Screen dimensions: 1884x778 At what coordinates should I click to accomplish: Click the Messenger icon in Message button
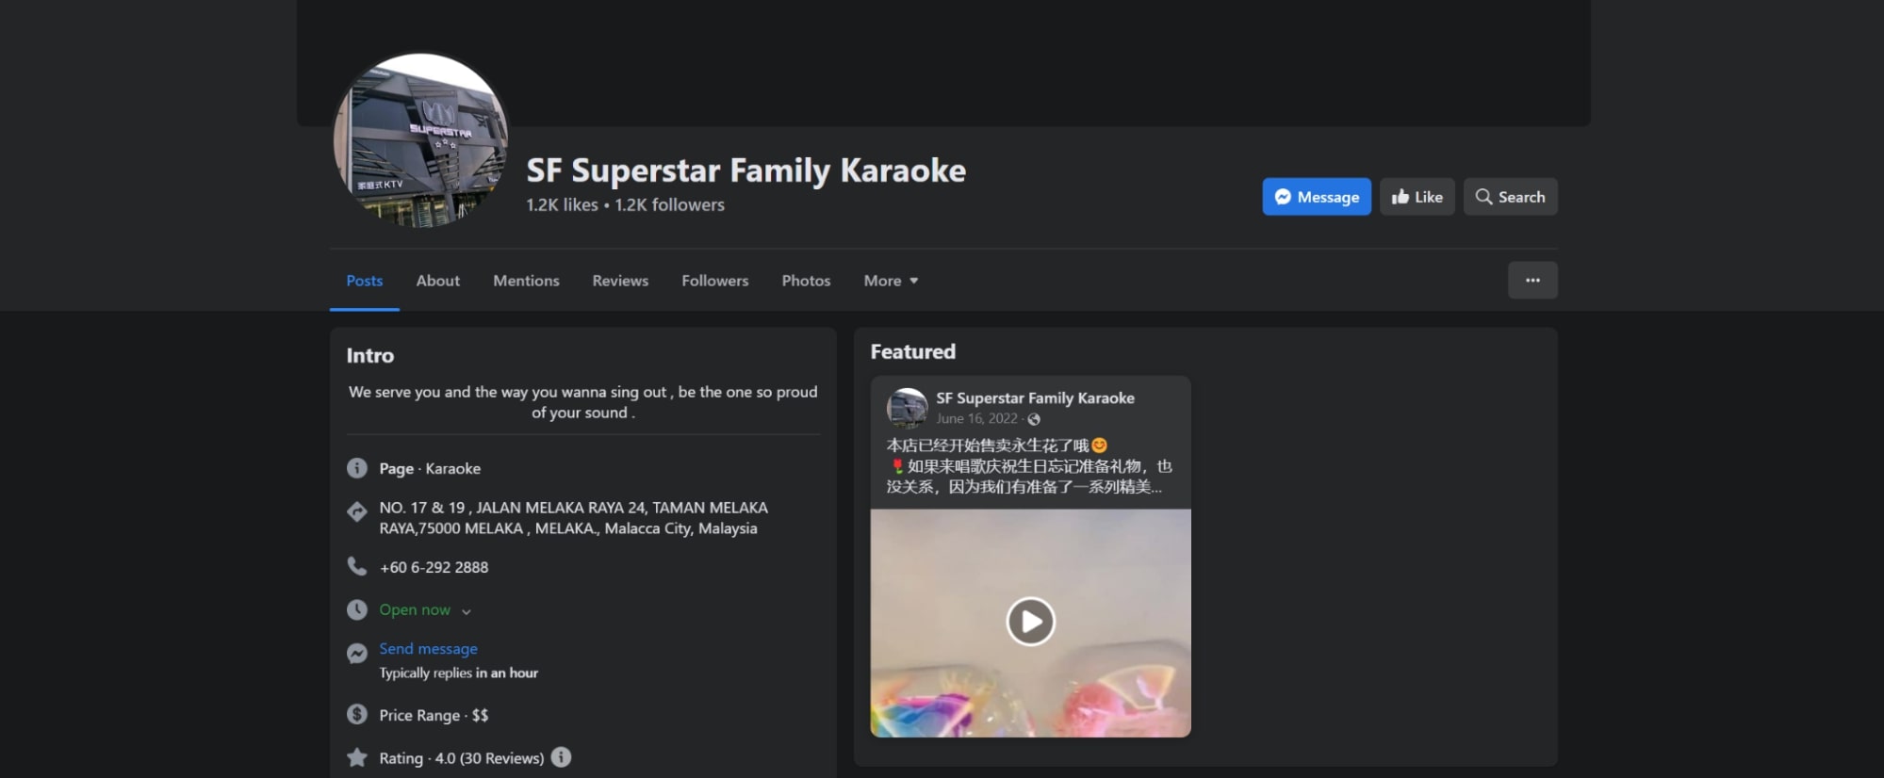tap(1283, 197)
